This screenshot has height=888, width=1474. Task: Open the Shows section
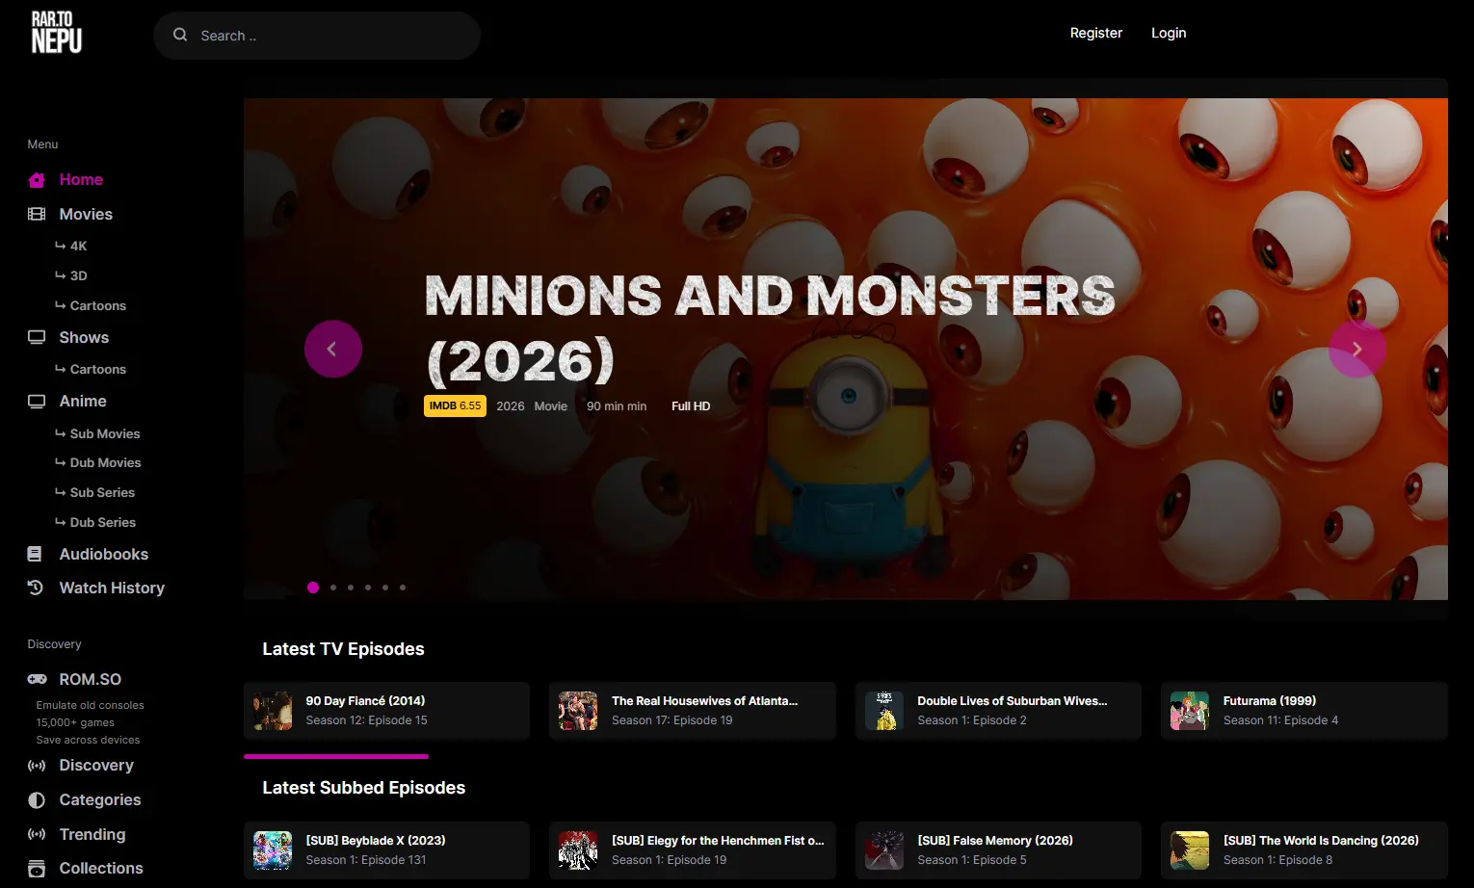tap(84, 338)
